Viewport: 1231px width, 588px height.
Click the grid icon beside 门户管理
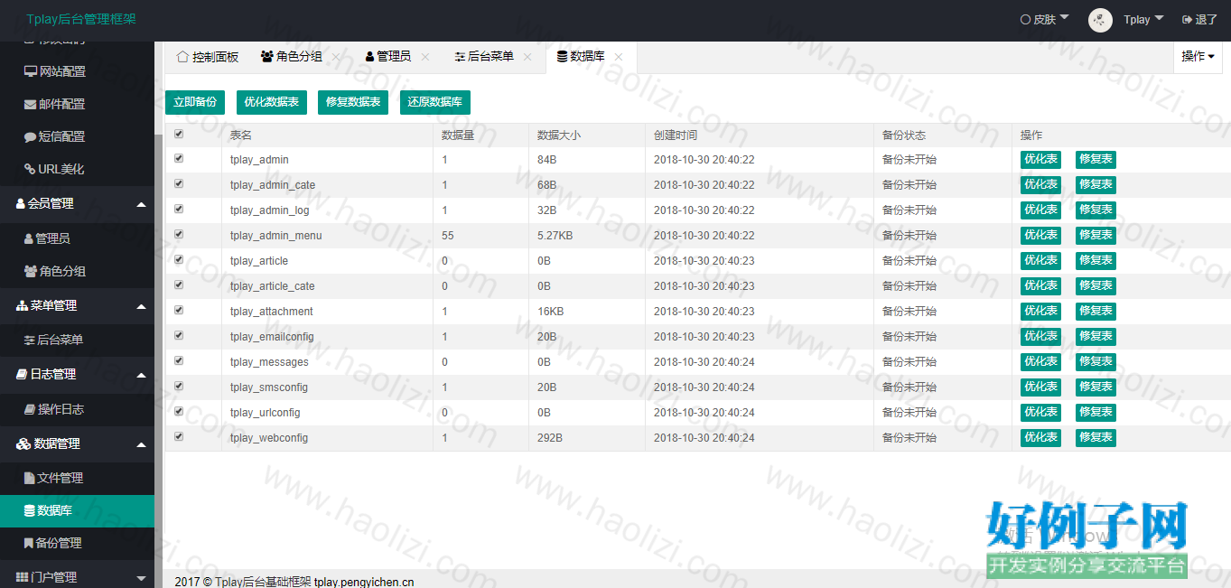(x=22, y=577)
